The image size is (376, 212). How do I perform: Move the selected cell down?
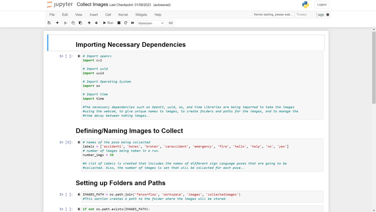(96, 23)
